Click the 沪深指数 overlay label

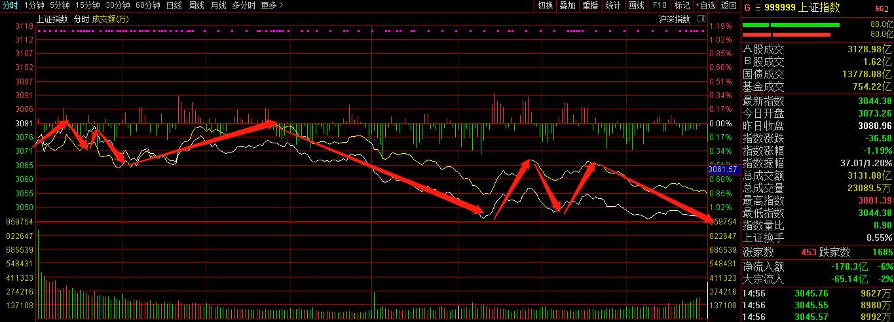click(674, 19)
